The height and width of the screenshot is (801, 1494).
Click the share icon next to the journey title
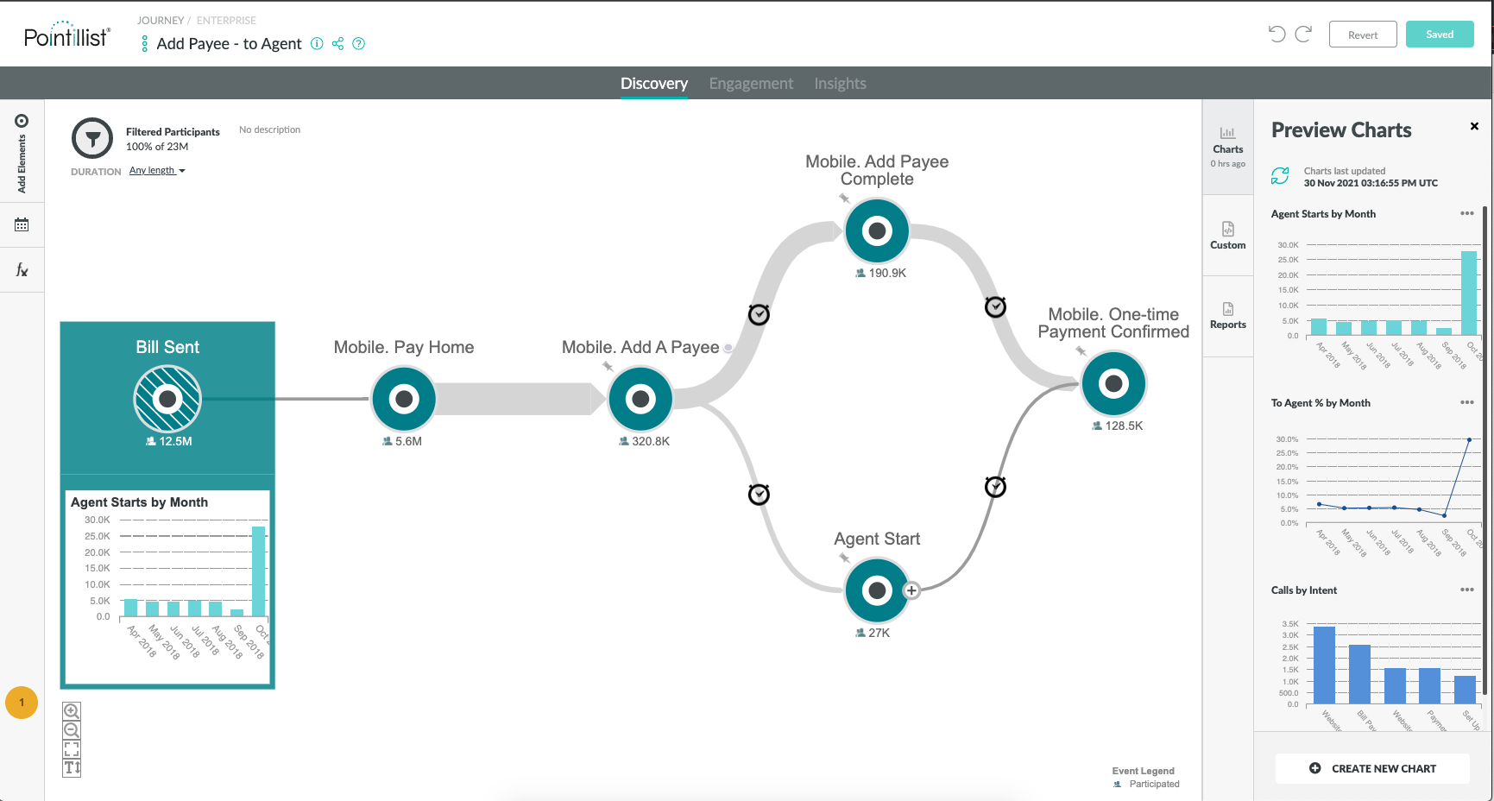pyautogui.click(x=338, y=43)
